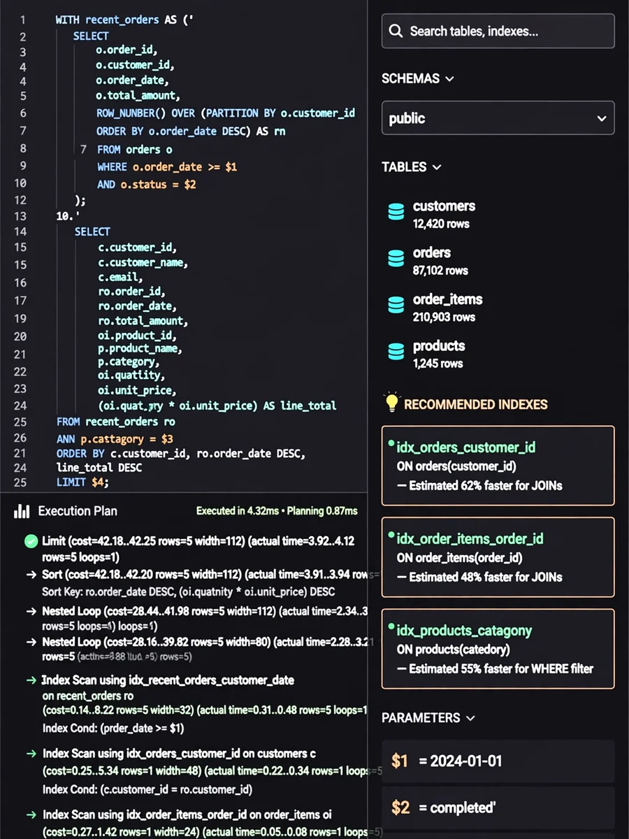
Task: Click editor line 'WITH recent_orders AS'
Action: pos(124,20)
